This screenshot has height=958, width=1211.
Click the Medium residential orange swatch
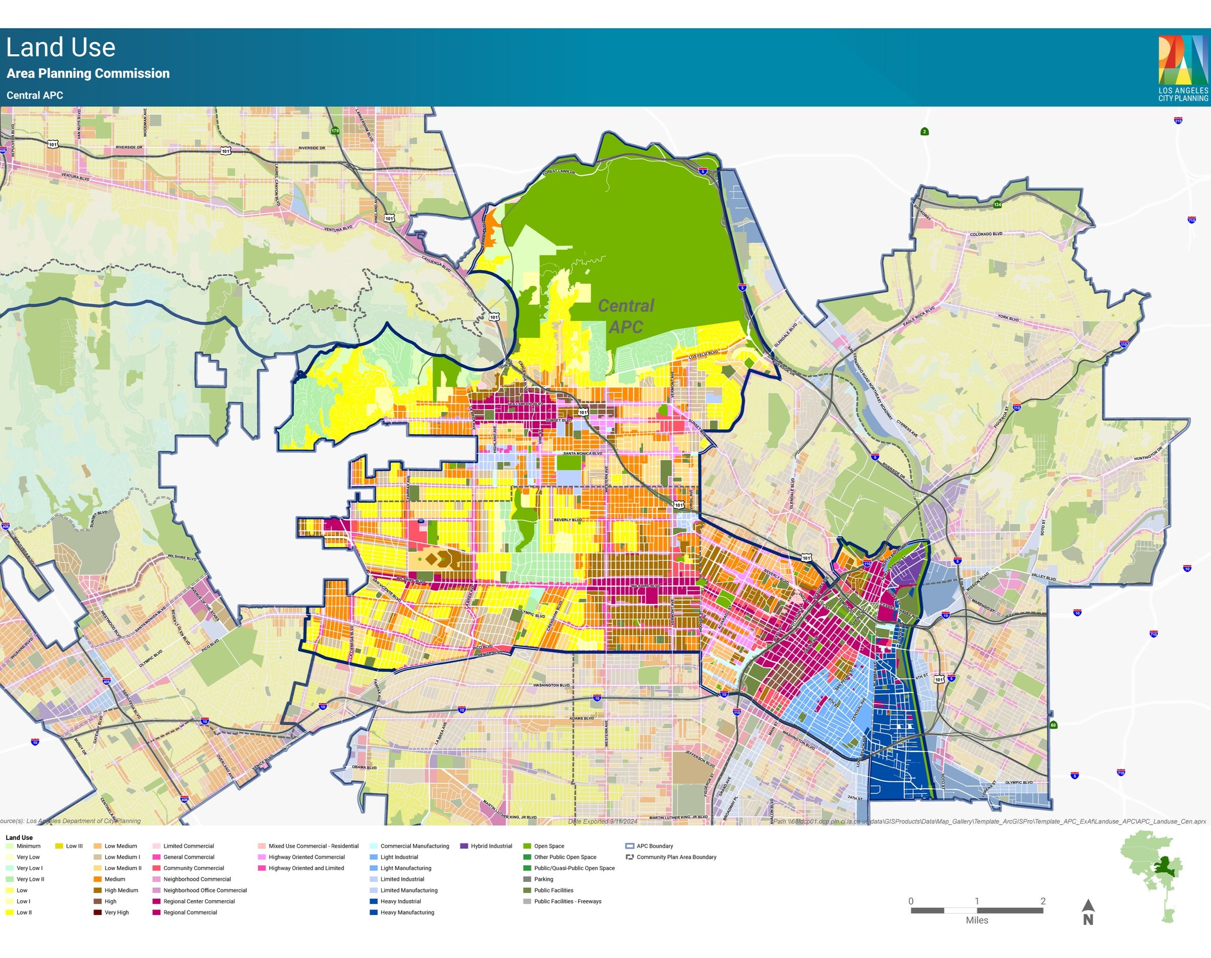[98, 879]
